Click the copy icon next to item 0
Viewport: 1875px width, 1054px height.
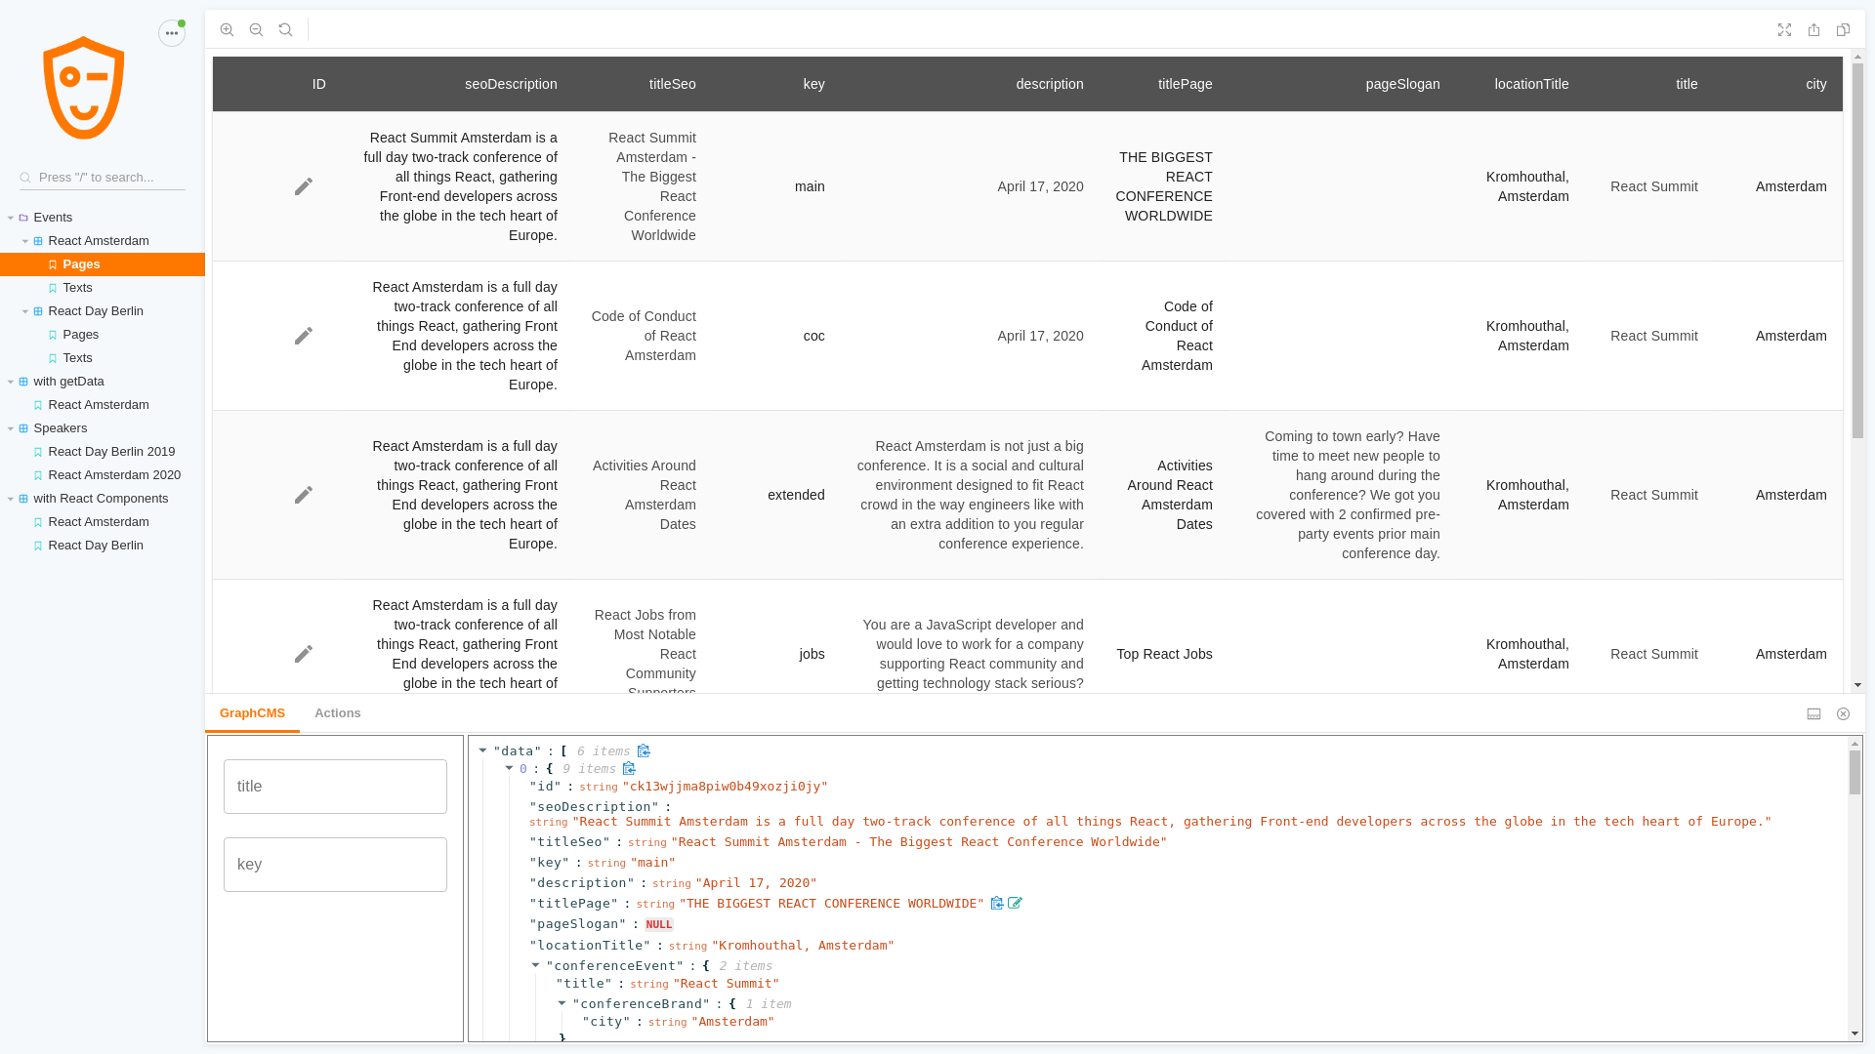(630, 768)
